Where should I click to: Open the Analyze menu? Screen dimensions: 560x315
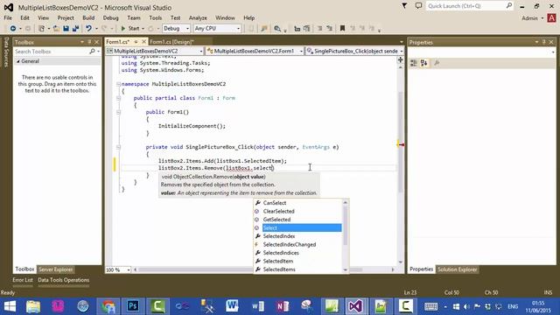click(198, 17)
